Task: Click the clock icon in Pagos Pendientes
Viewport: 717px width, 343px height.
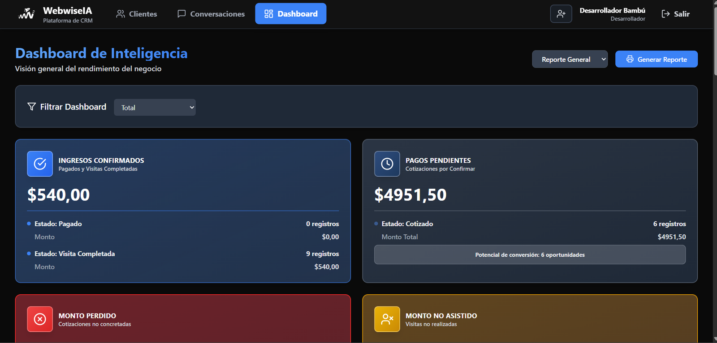Action: click(x=387, y=164)
